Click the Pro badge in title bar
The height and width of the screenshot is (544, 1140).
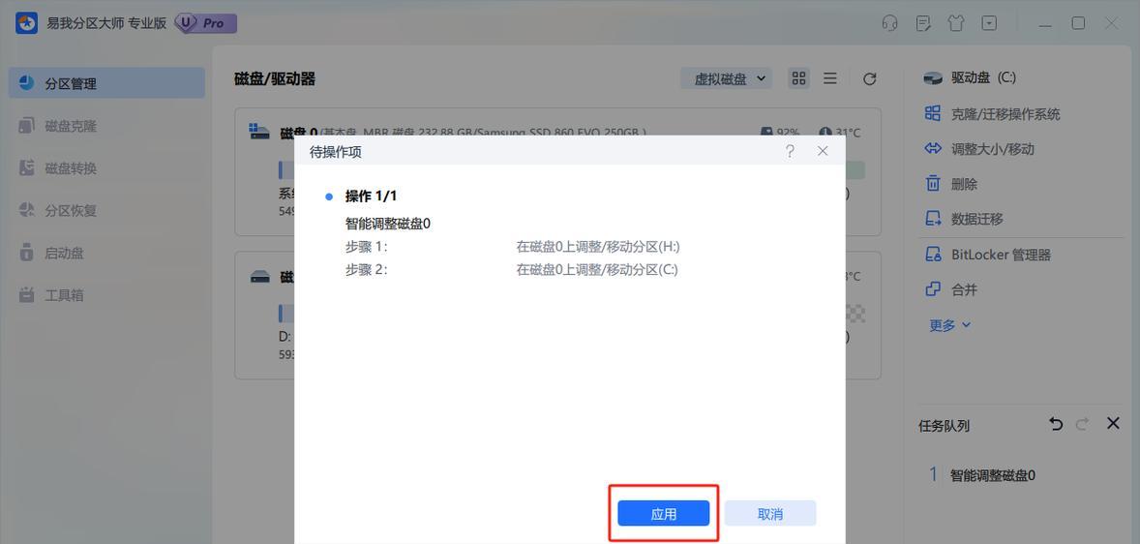tap(206, 23)
